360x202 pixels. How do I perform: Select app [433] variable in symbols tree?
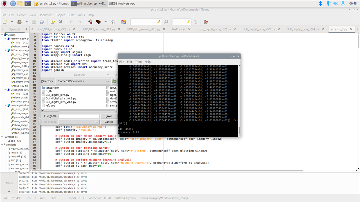[x=16, y=141]
